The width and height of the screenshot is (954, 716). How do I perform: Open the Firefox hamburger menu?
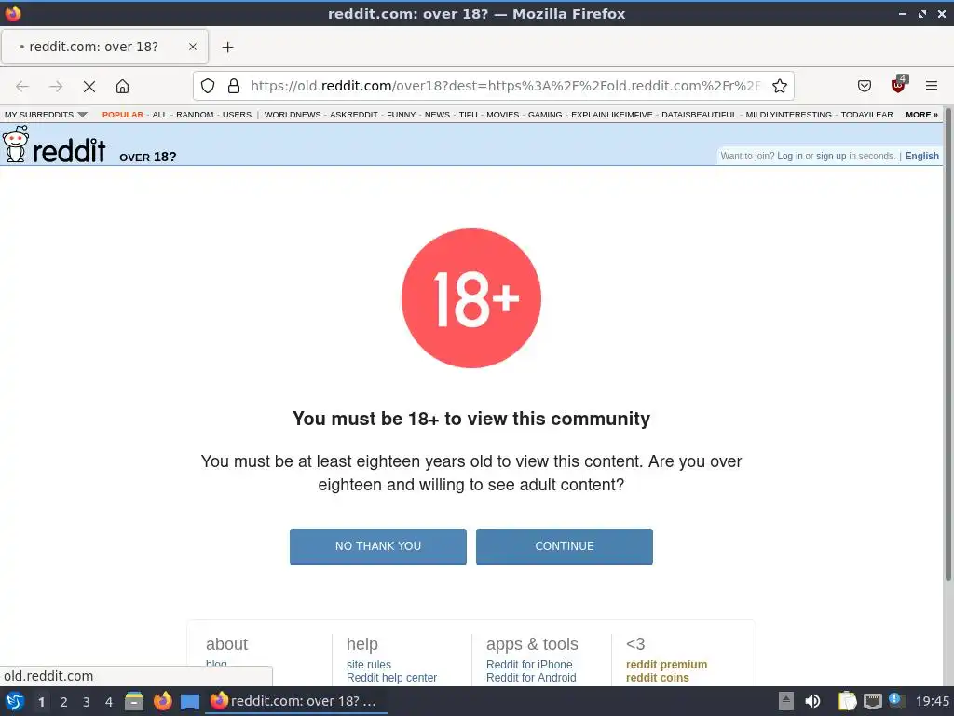click(x=931, y=86)
